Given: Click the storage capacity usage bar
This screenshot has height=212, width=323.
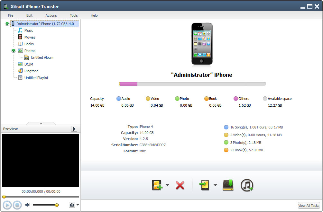Looking at the screenshot, I should click(192, 84).
